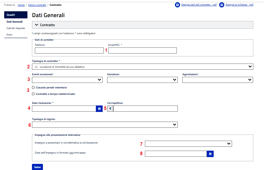Viewport: 264px width, 170px height.
Task: Go to Calcolo imposte section
Action: pos(16,28)
